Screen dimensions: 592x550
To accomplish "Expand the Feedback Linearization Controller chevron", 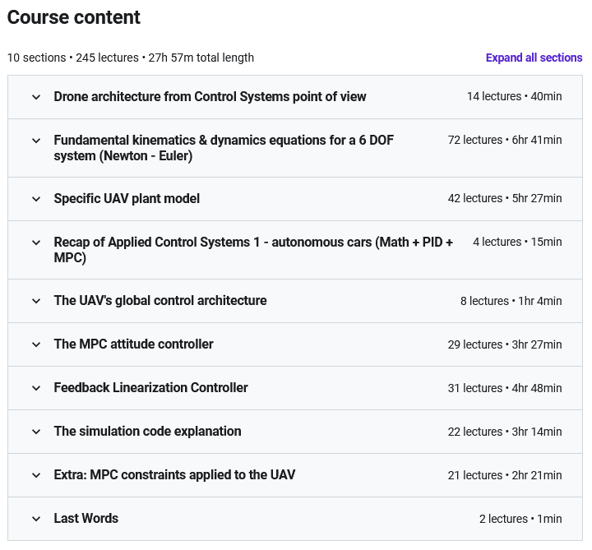I will click(36, 388).
